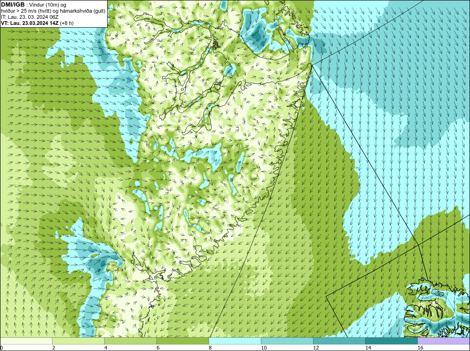Click the 10–12 m/s legend color swatch

(287, 341)
